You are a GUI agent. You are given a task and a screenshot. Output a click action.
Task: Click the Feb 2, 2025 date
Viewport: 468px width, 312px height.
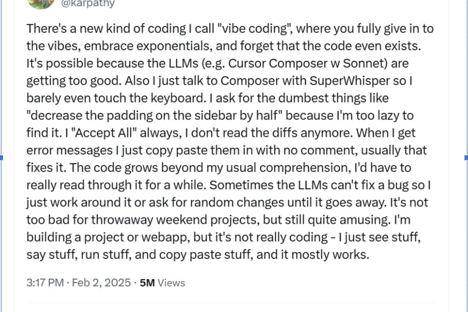(x=102, y=282)
